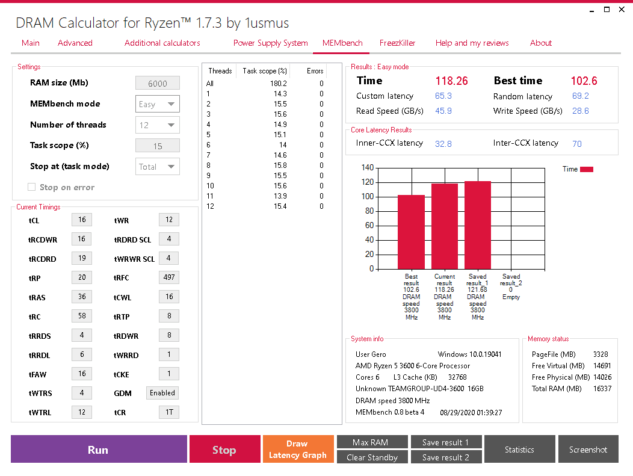Click Inter-CCX latency value 70
This screenshot has height=476, width=633.
pyautogui.click(x=577, y=144)
